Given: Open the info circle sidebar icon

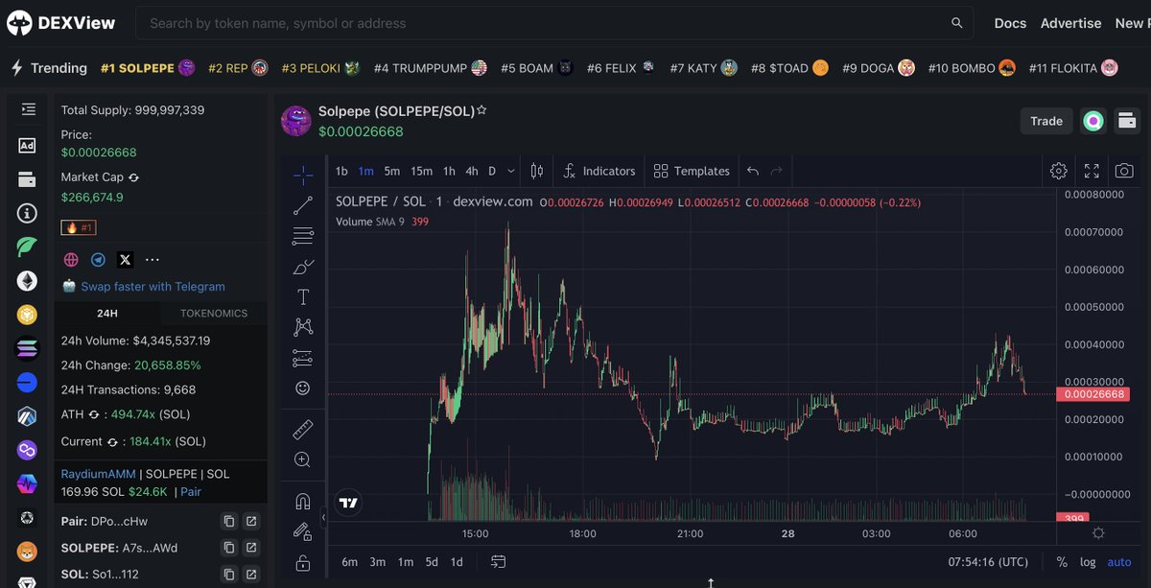Looking at the screenshot, I should point(27,213).
